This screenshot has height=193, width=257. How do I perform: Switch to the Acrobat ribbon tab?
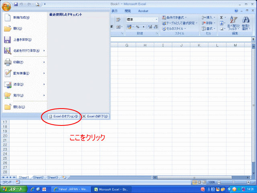point(143,11)
